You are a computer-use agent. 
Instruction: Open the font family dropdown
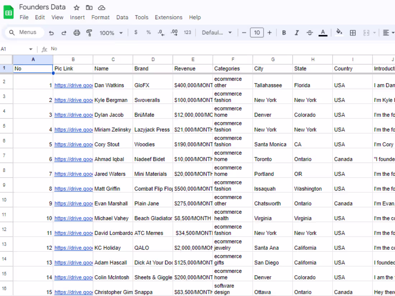pos(216,32)
